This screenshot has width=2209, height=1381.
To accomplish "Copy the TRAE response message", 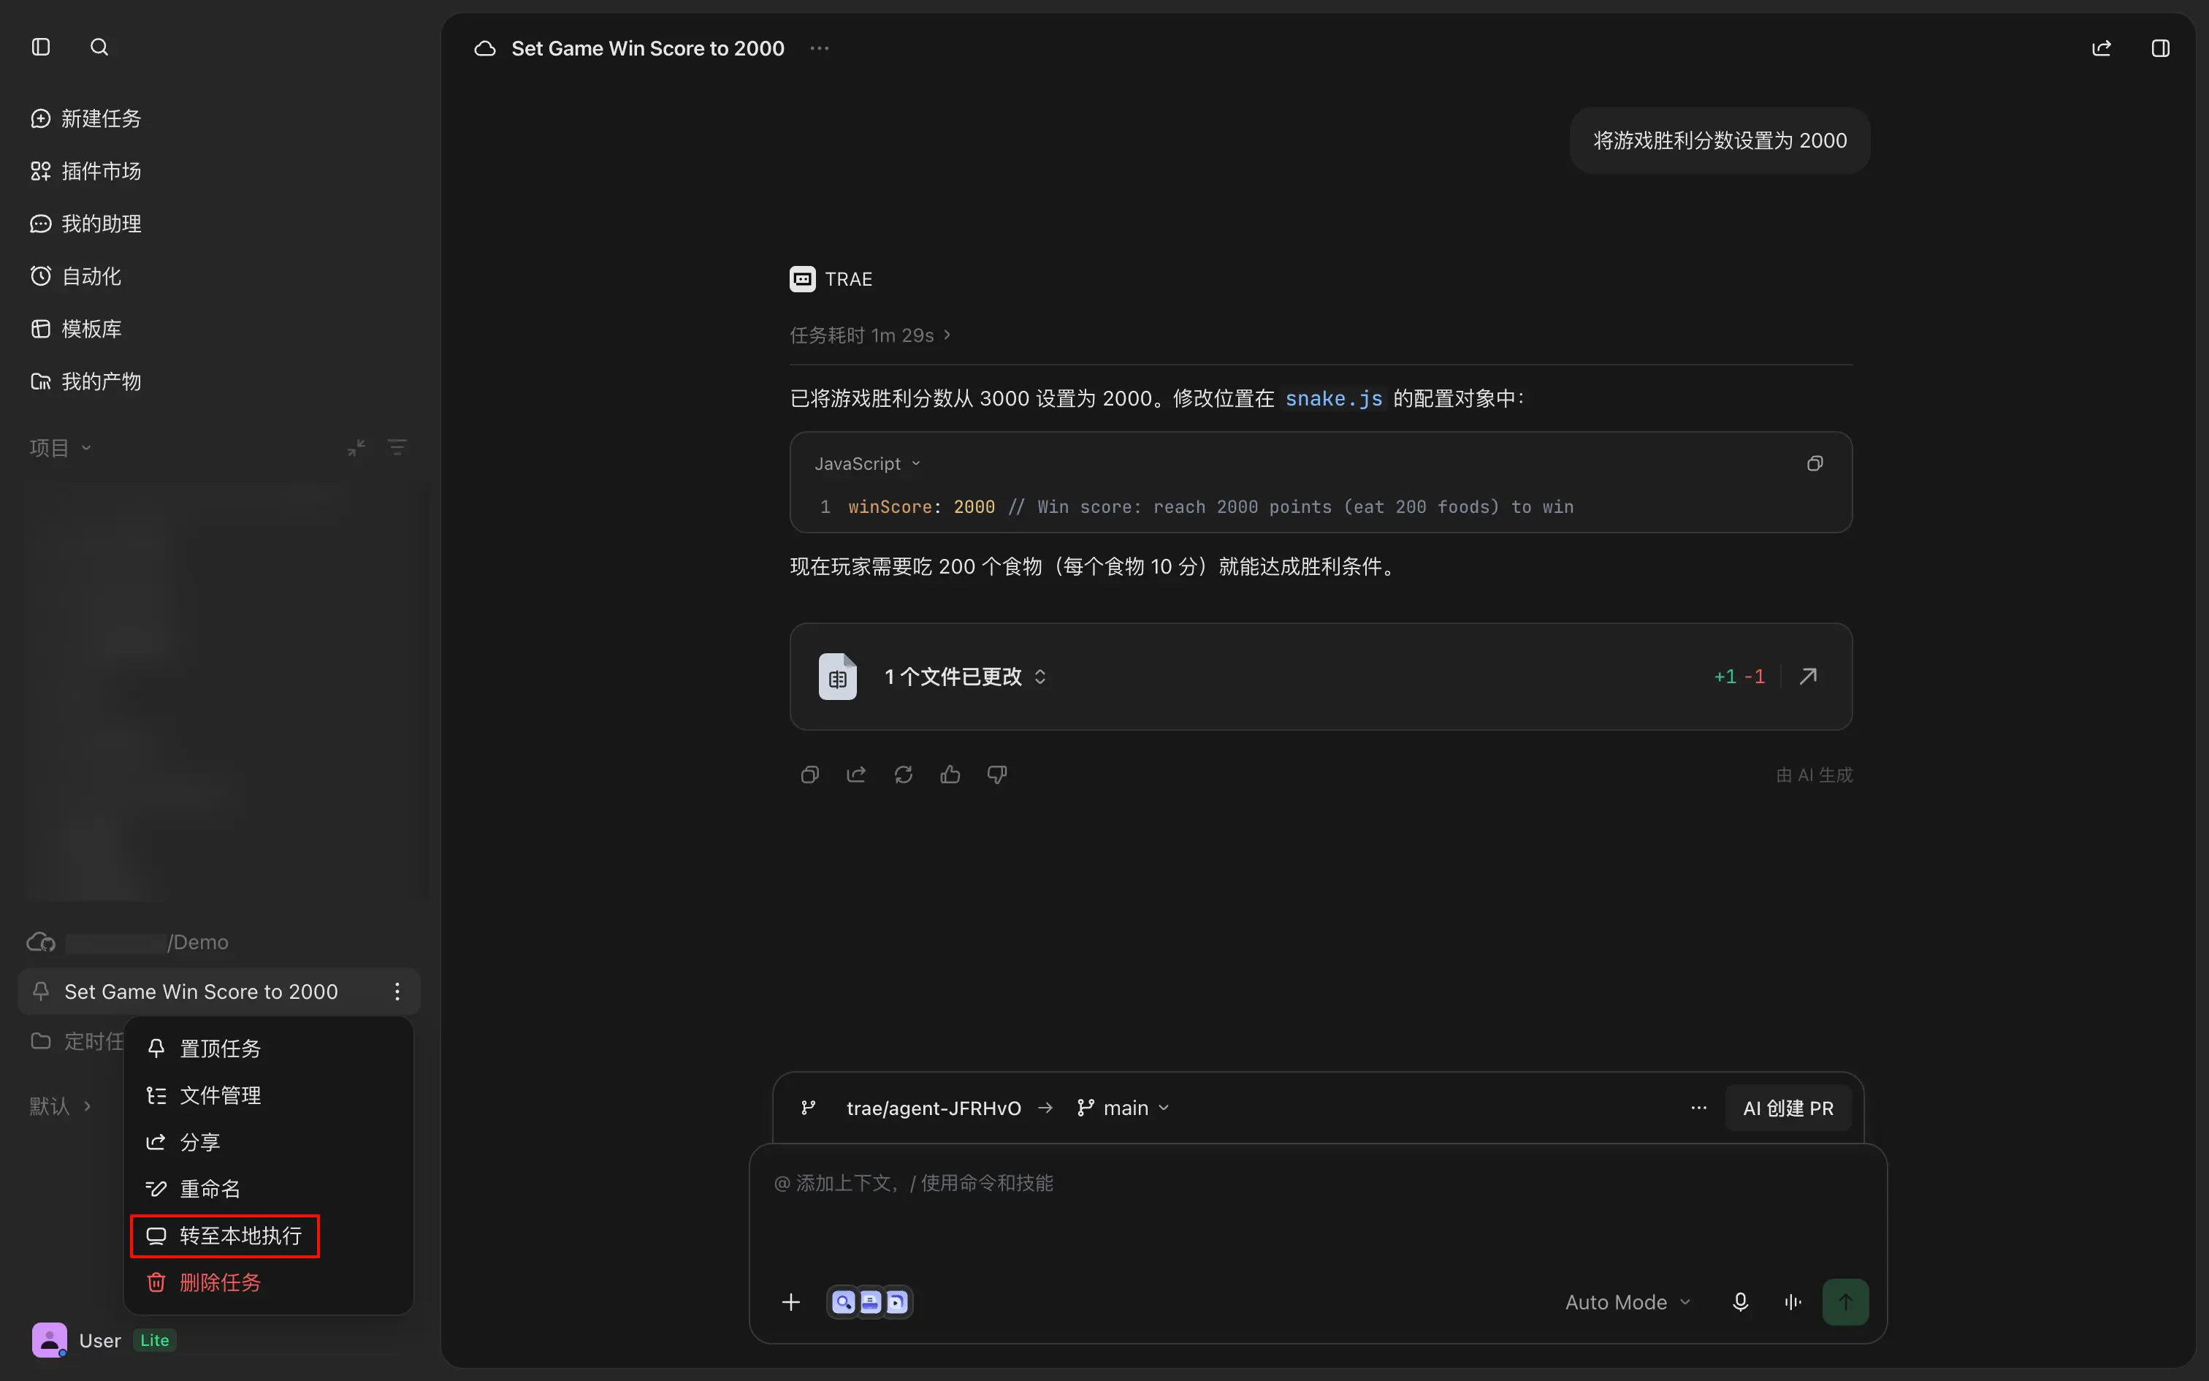I will pos(809,775).
